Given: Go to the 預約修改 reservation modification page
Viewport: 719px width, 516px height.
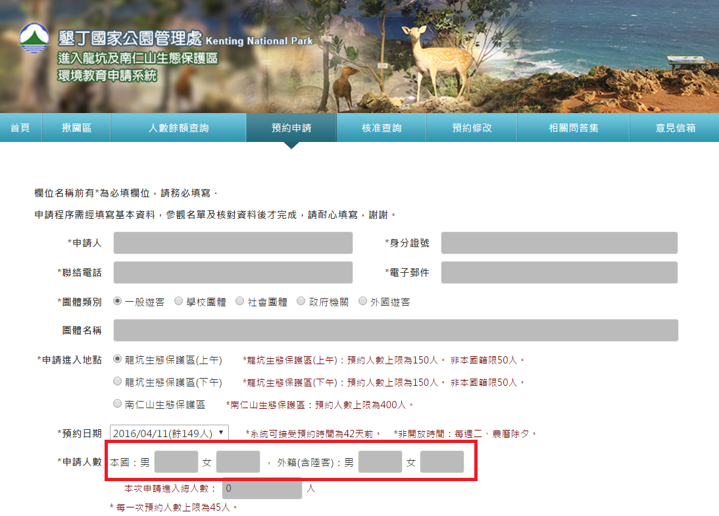Looking at the screenshot, I should point(472,128).
